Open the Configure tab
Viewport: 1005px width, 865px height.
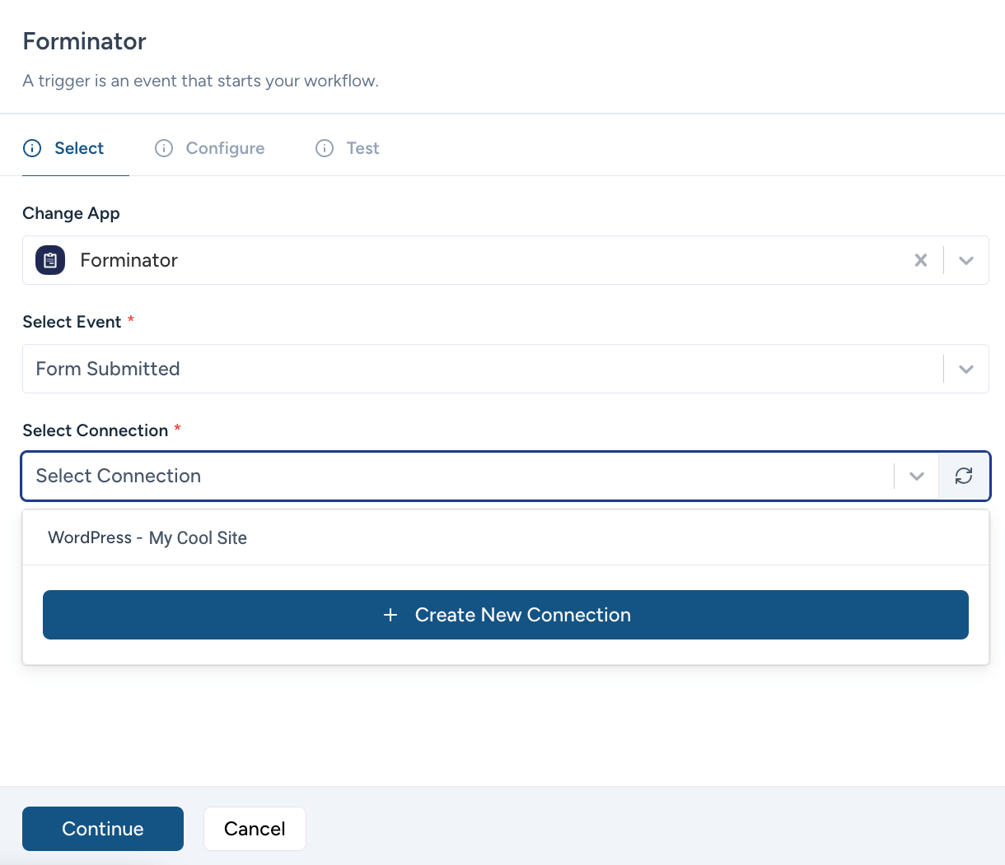pyautogui.click(x=210, y=148)
